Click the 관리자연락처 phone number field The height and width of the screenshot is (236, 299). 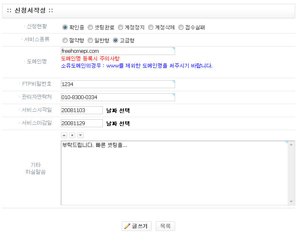[118, 97]
